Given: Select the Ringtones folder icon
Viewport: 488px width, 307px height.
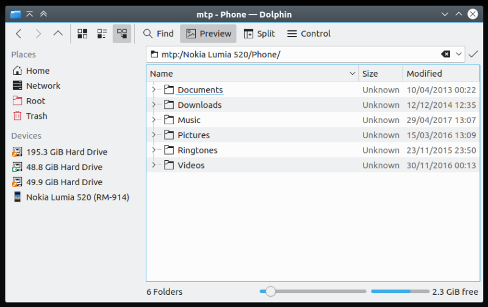Looking at the screenshot, I should click(169, 150).
